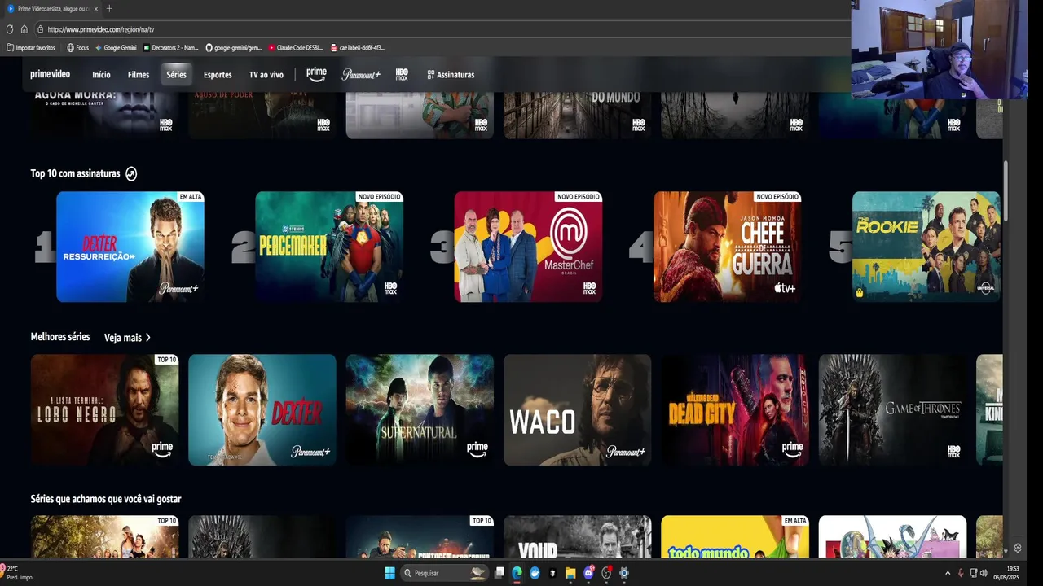Click the prime video logo
This screenshot has width=1043, height=586.
(51, 74)
